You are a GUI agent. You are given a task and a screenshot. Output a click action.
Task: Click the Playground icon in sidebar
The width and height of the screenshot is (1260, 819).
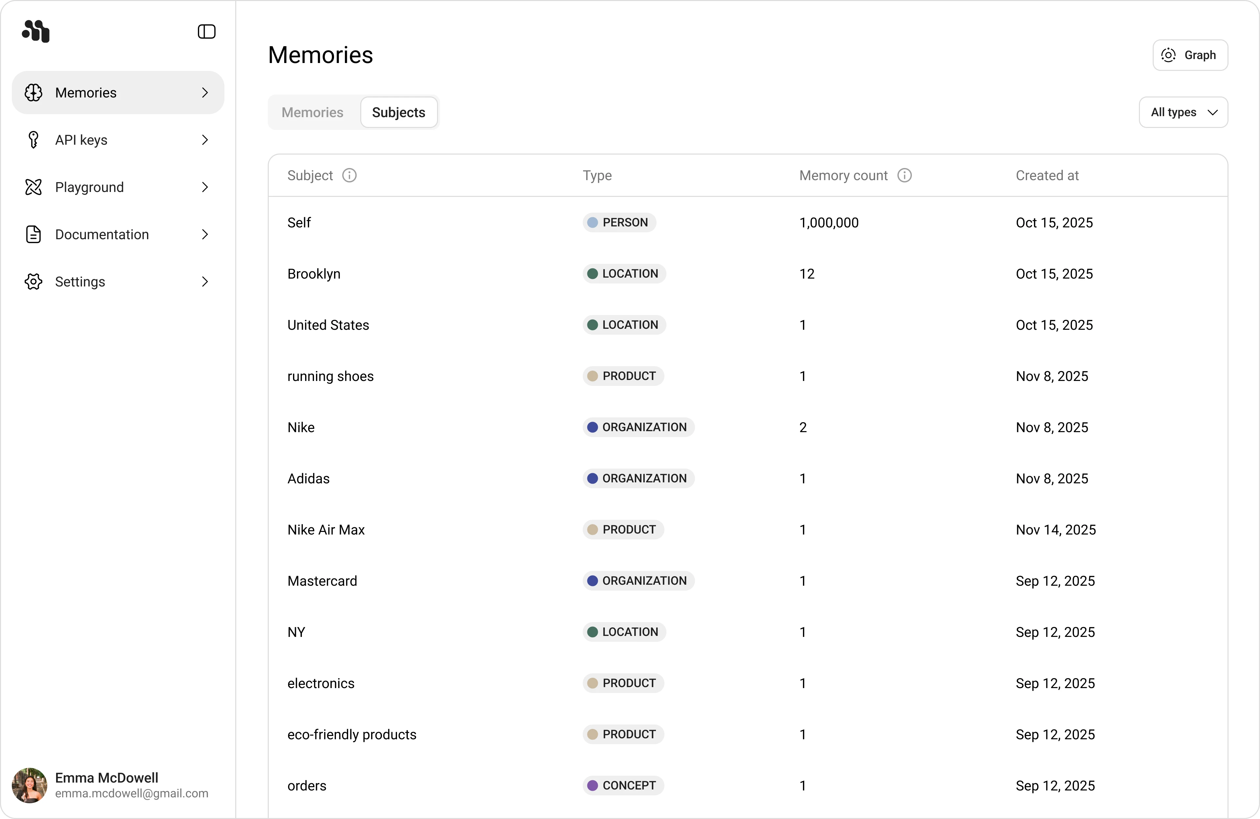coord(33,187)
